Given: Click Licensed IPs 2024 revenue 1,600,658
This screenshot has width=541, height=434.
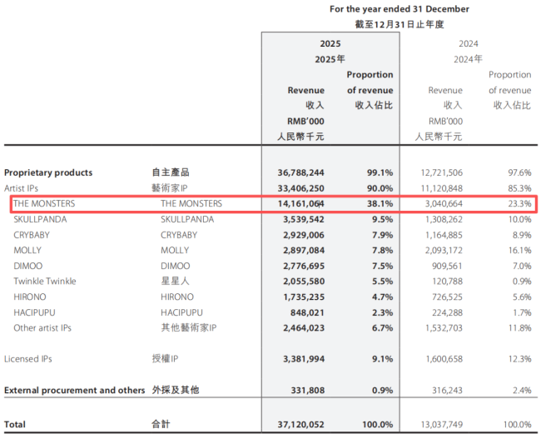Looking at the screenshot, I should pos(444,359).
